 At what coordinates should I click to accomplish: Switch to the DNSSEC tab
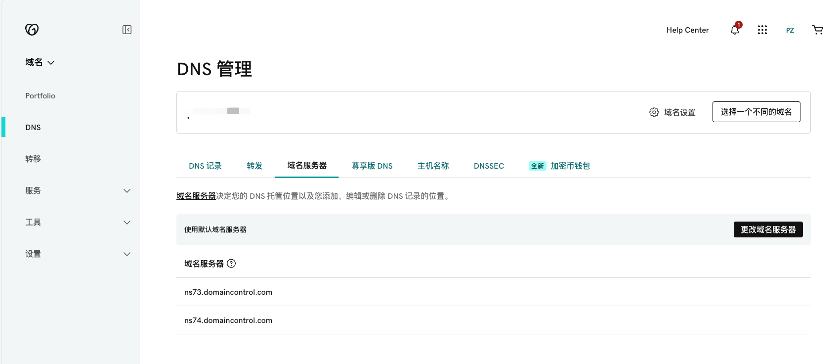click(489, 166)
